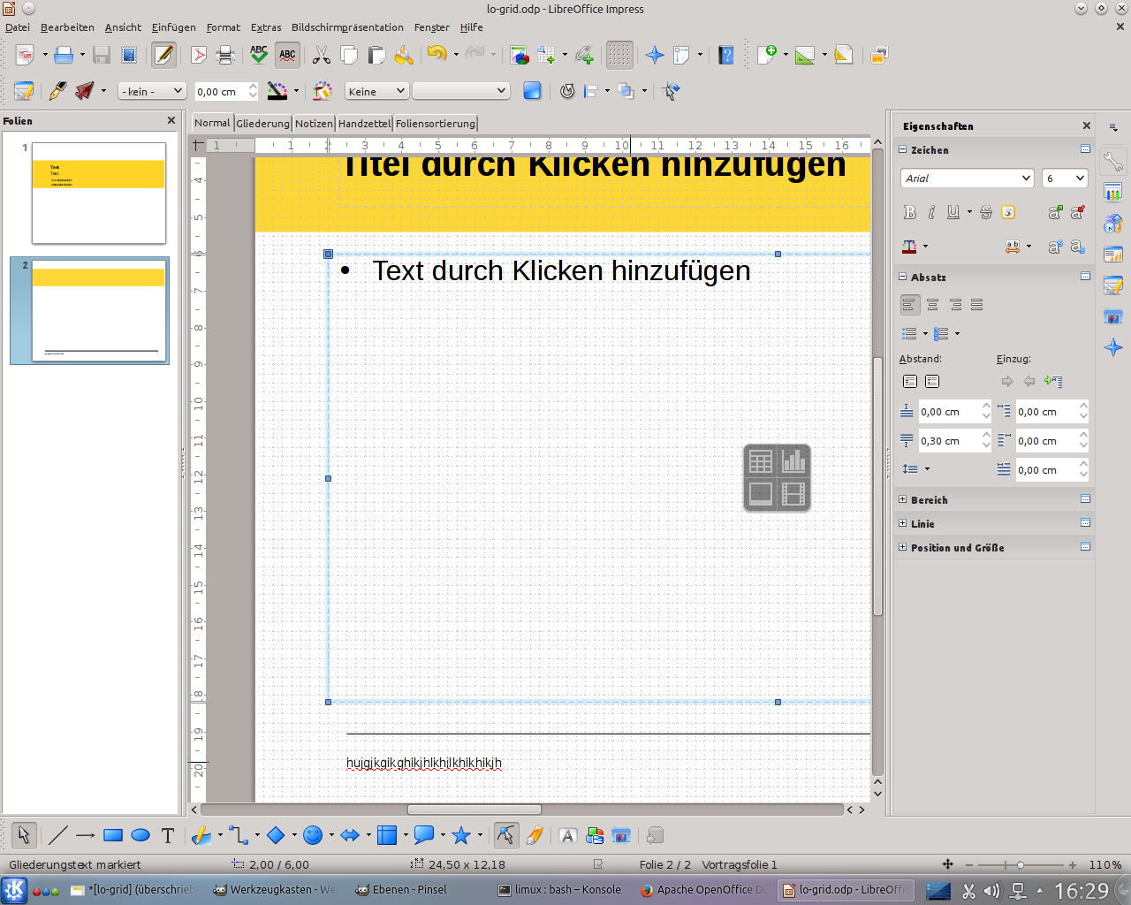Insert table via placeholder icon on slide
Viewport: 1131px width, 905px height.
point(761,461)
